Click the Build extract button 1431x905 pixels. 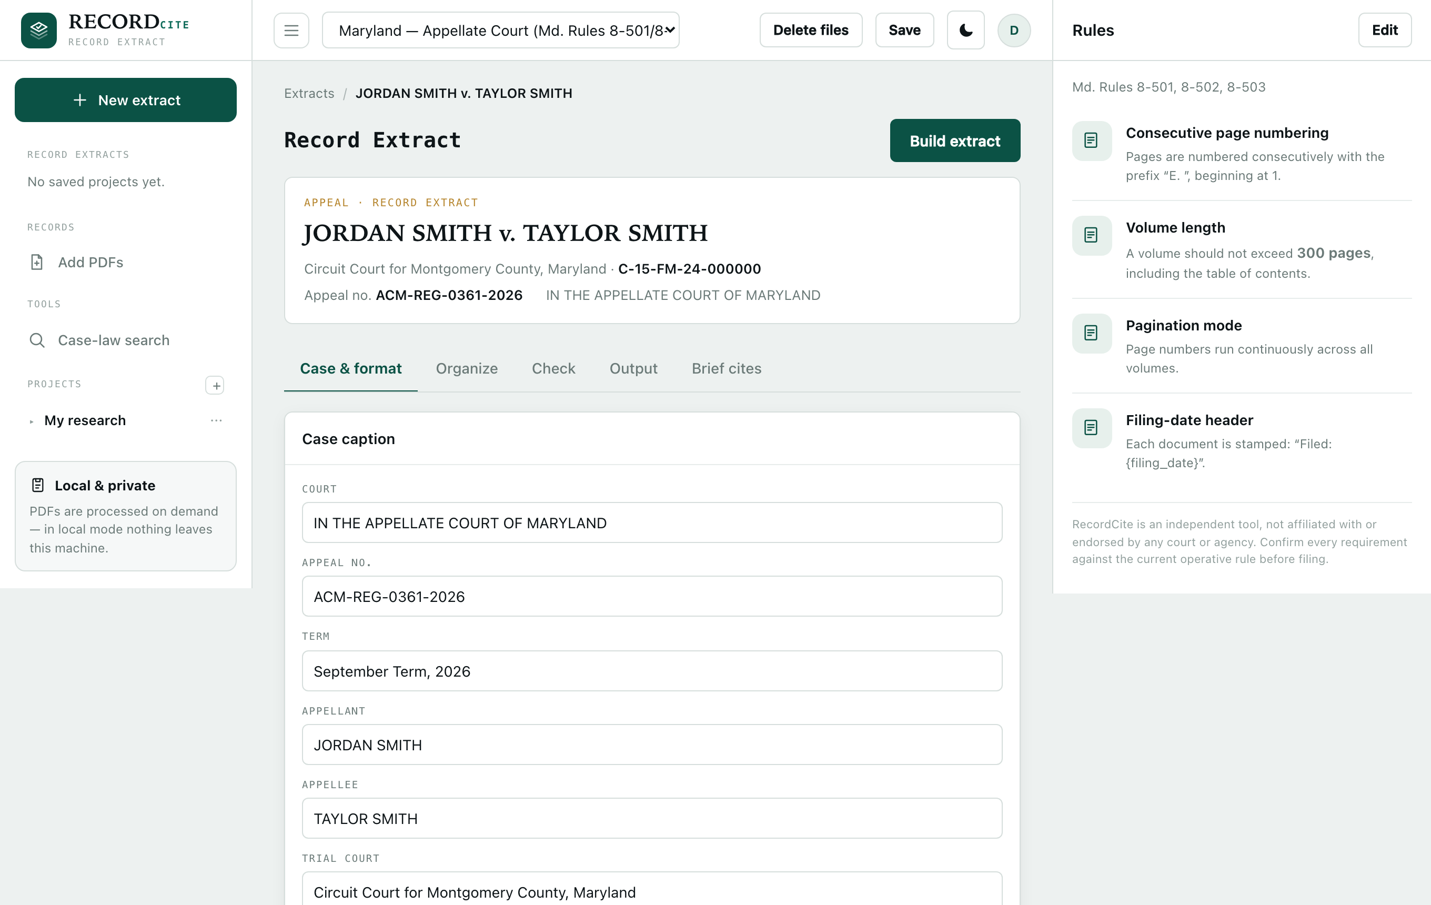click(955, 141)
